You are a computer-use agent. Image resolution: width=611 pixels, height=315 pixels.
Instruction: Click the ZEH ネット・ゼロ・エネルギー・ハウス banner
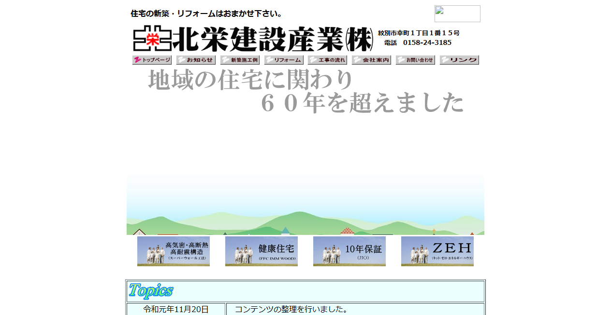click(437, 251)
